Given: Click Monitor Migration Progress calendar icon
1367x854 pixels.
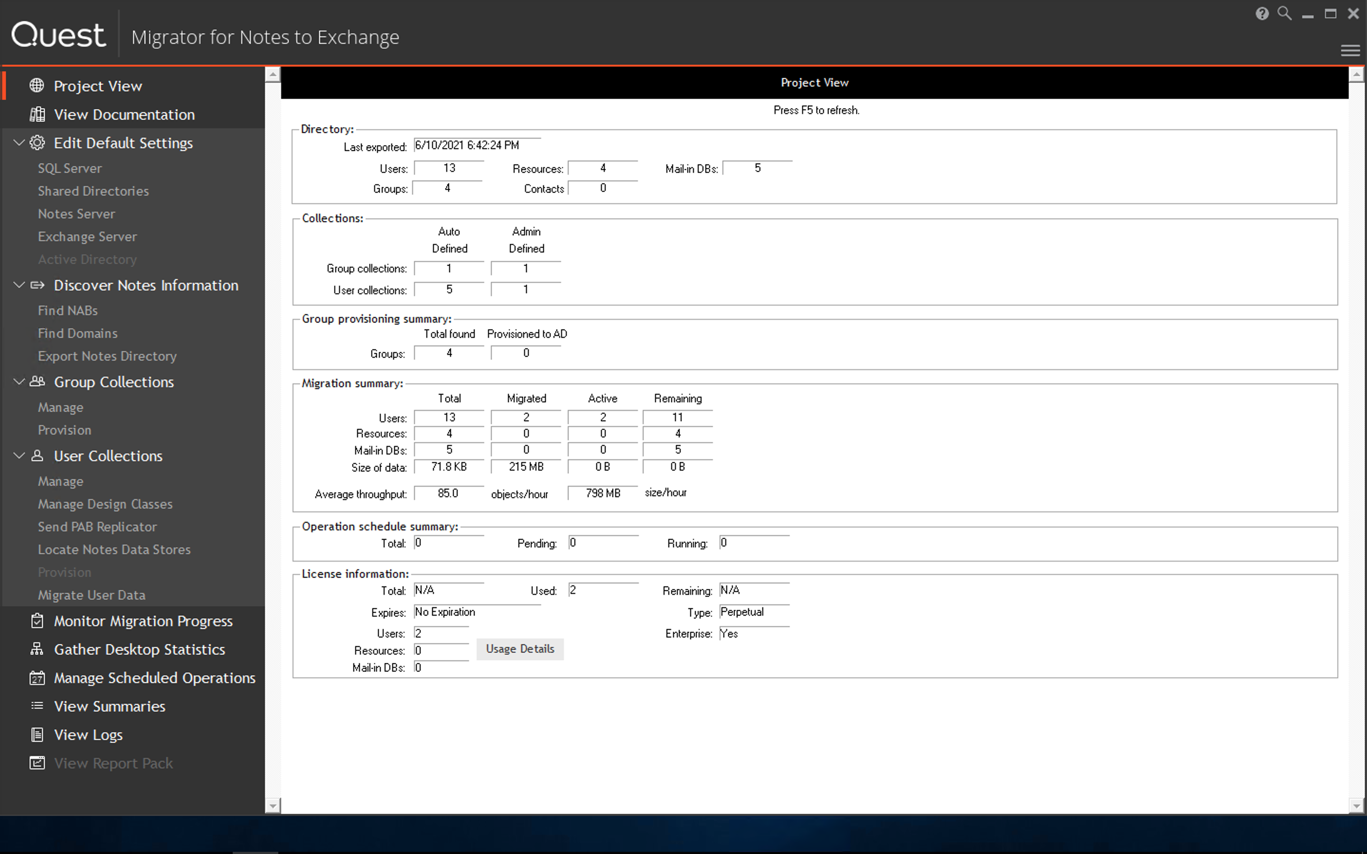Looking at the screenshot, I should (37, 621).
